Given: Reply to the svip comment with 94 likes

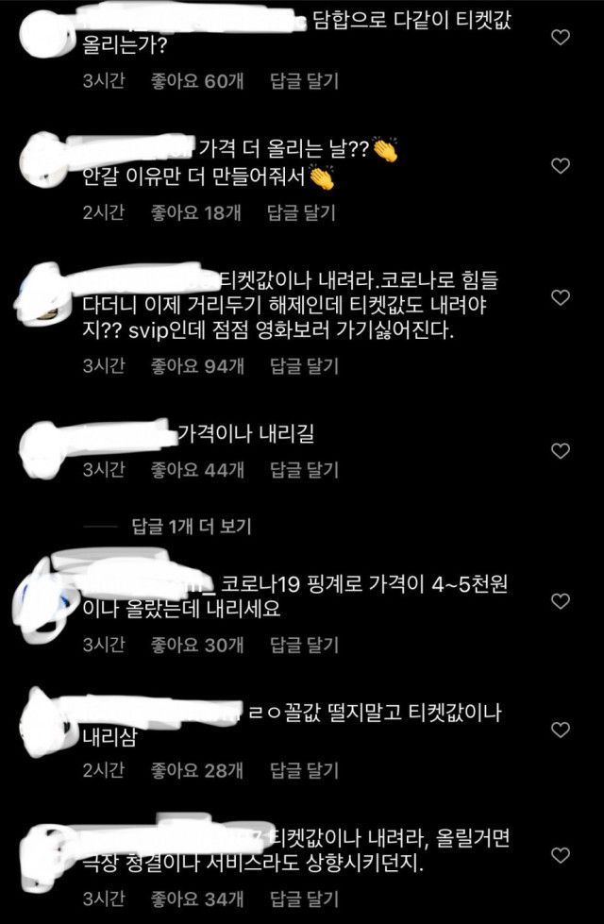Looking at the screenshot, I should tap(305, 366).
